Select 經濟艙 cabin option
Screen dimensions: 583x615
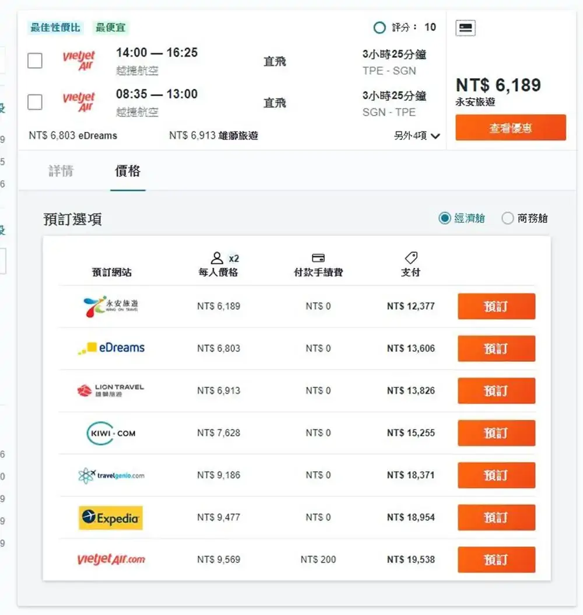click(x=444, y=218)
